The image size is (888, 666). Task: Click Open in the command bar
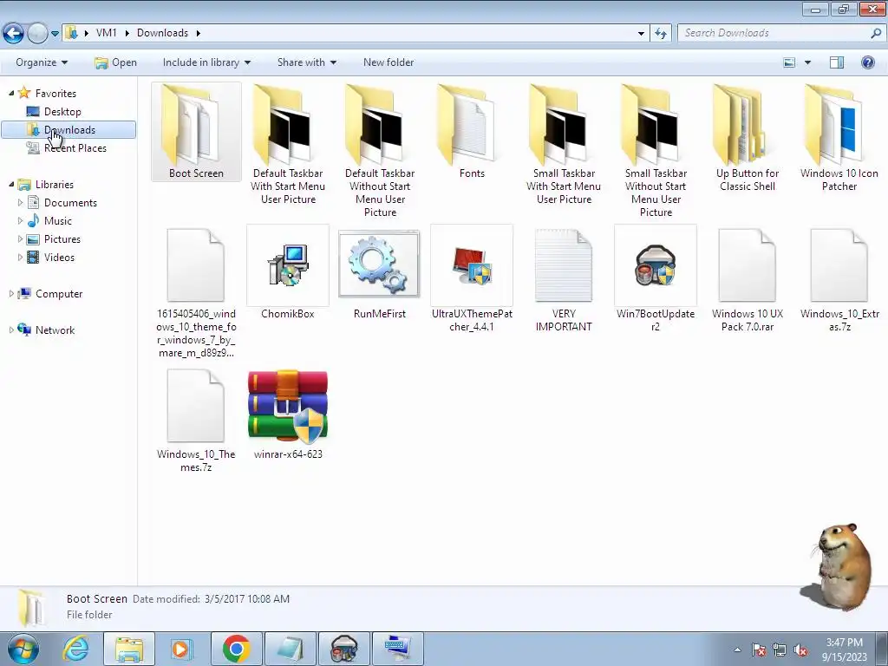115,62
